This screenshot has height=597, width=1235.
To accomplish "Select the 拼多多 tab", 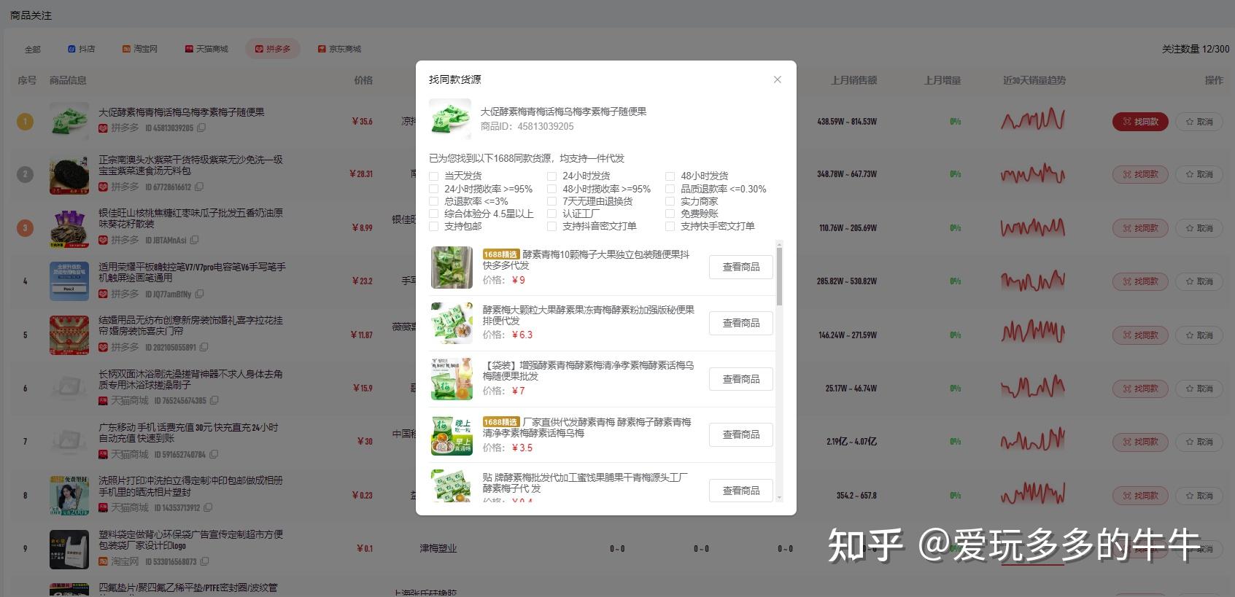I will pyautogui.click(x=272, y=49).
